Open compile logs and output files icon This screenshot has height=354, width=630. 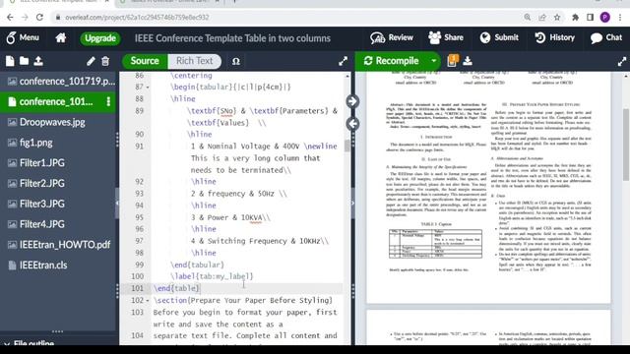[x=453, y=61]
